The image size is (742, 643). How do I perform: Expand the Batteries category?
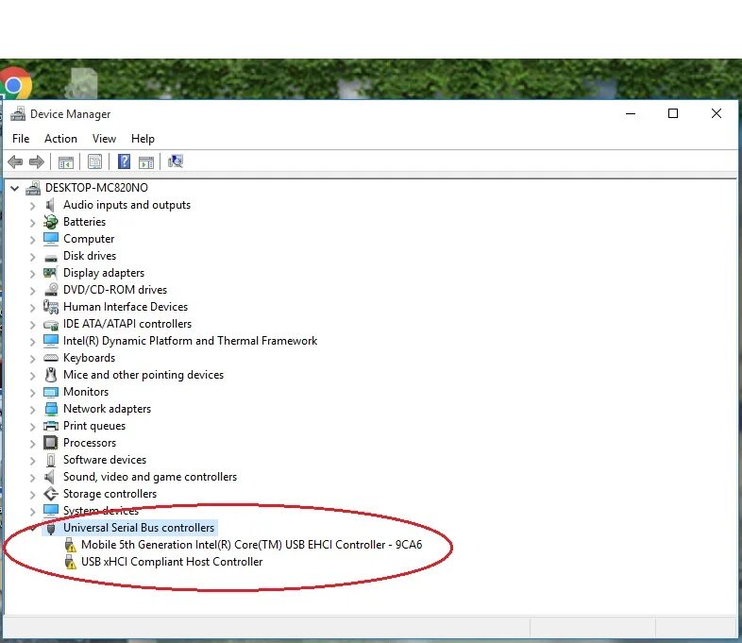[32, 223]
